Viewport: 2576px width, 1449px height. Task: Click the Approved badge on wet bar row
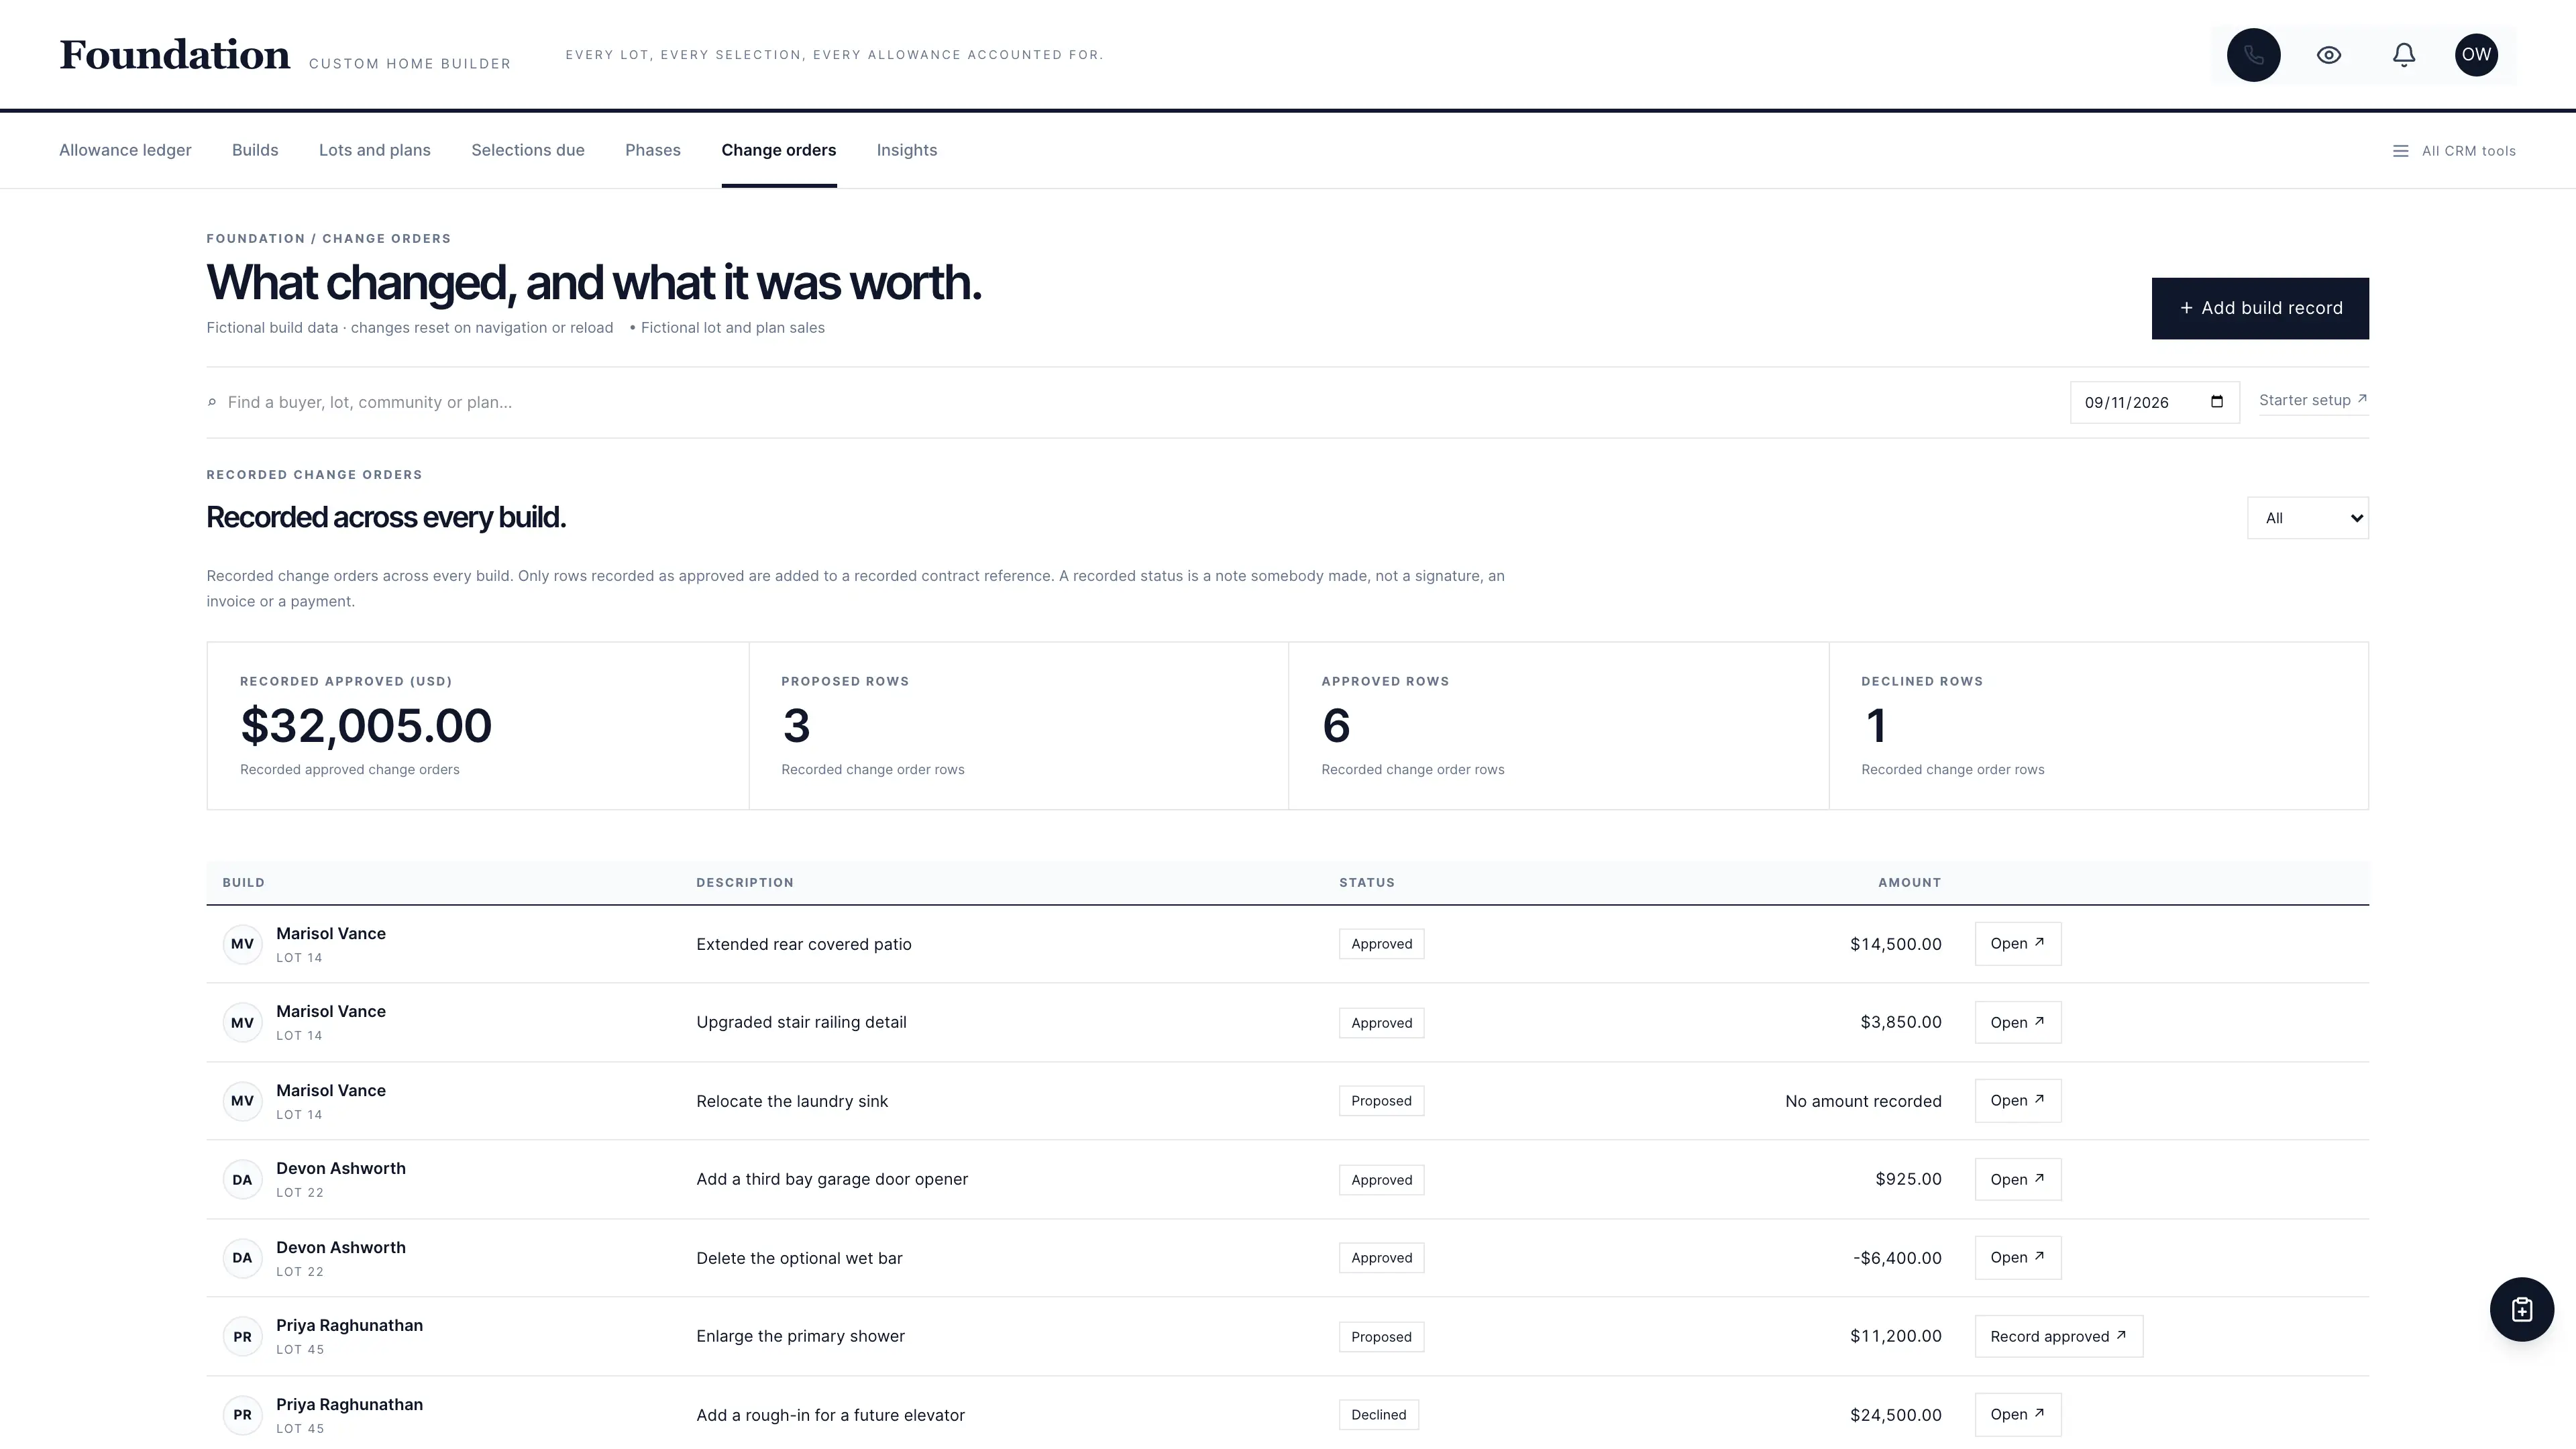tap(1381, 1258)
